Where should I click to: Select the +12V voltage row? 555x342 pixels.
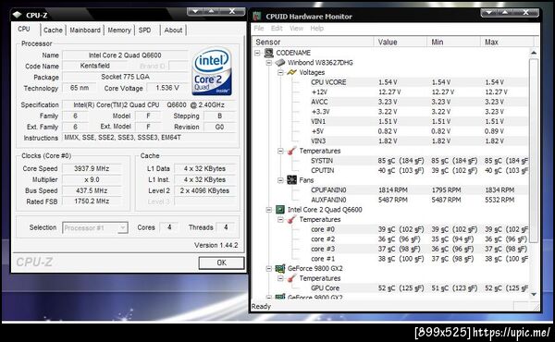pyautogui.click(x=418, y=92)
